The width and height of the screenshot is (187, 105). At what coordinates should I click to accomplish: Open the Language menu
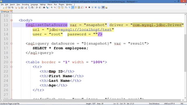click(34, 5)
